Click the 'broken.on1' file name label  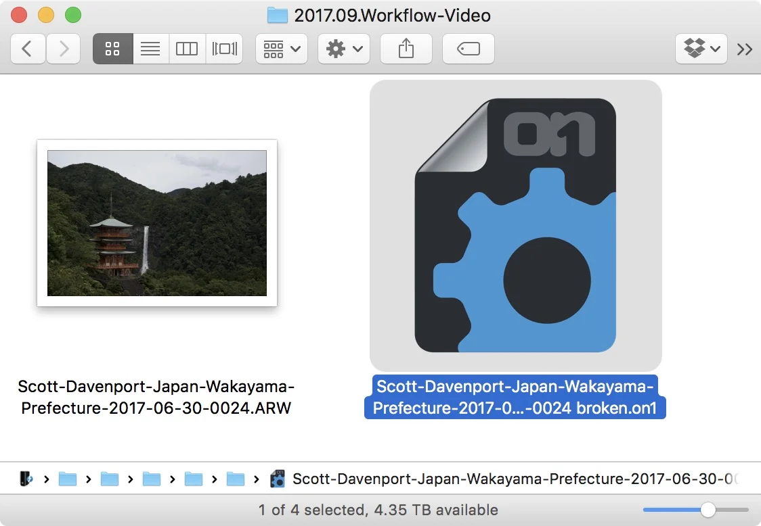tap(515, 397)
